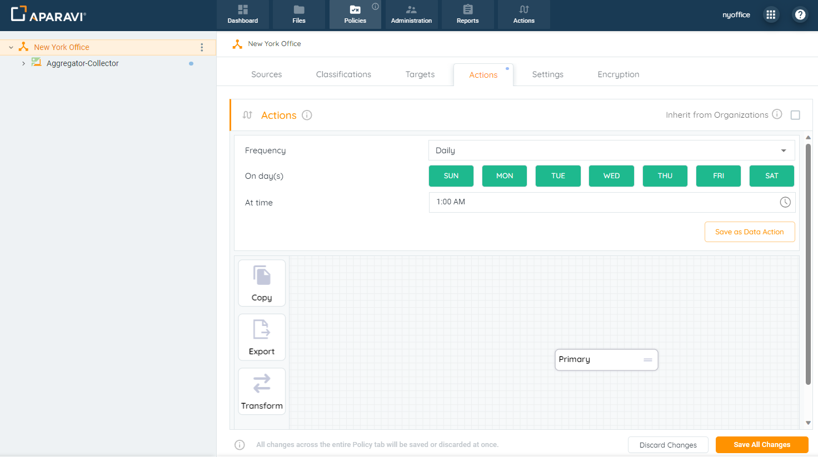This screenshot has height=457, width=818.
Task: Enable Inherit from Organizations checkbox
Action: click(x=795, y=115)
